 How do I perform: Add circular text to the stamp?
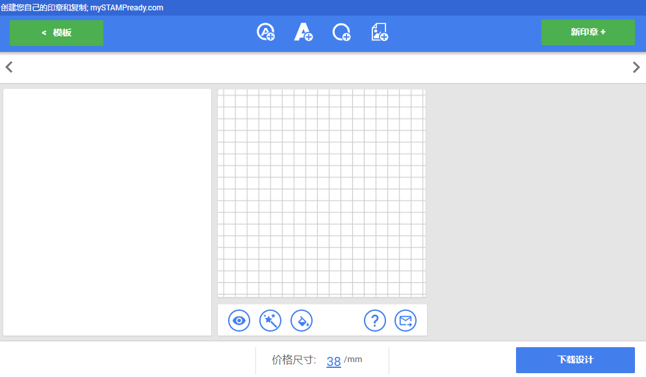pos(266,32)
